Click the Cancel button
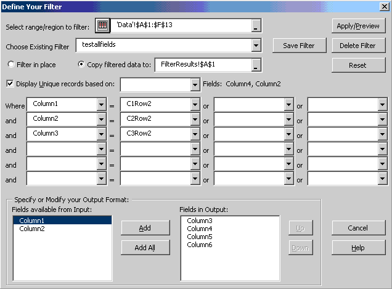 [358, 228]
